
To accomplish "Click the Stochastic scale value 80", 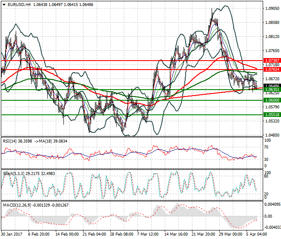I will [267, 176].
